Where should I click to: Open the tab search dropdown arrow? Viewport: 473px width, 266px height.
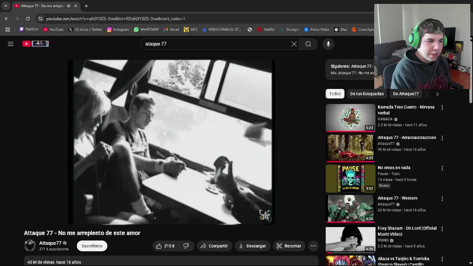[x=6, y=6]
